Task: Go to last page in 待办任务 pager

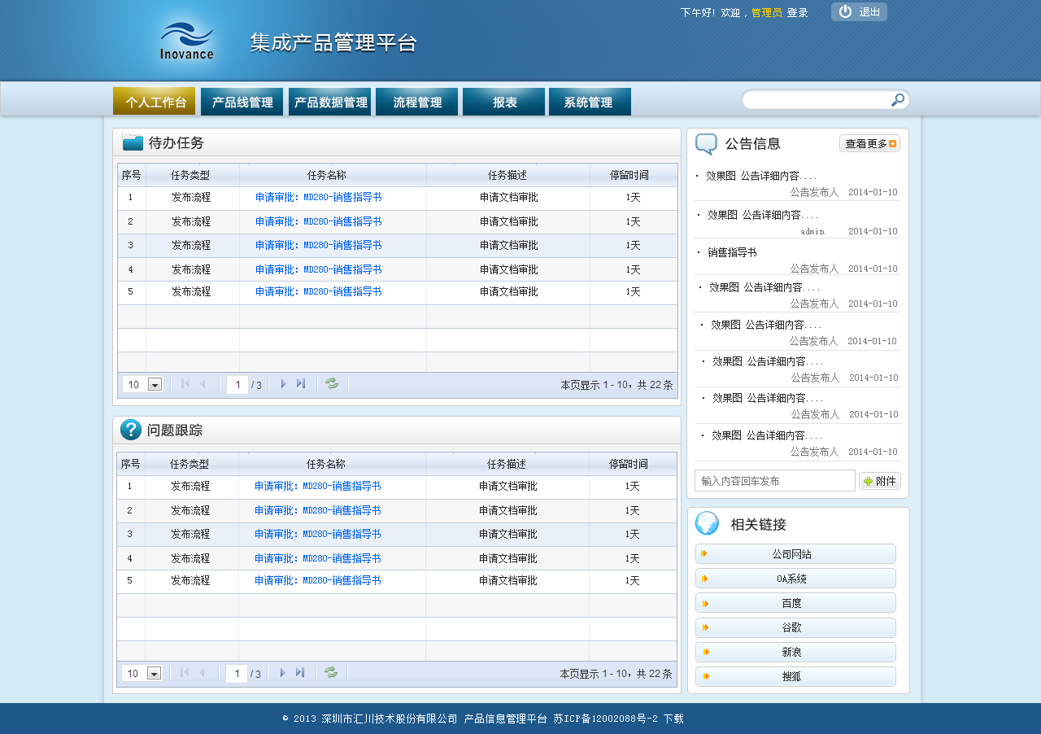Action: [301, 384]
